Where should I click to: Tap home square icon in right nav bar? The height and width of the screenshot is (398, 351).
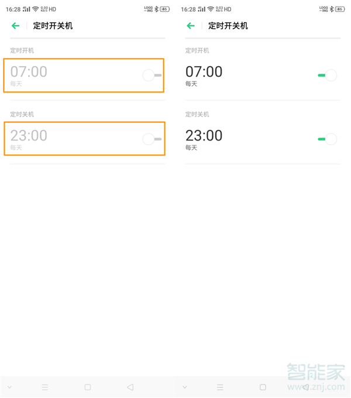click(263, 387)
